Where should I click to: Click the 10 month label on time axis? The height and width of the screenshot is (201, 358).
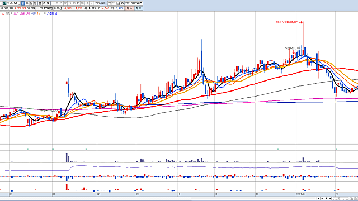click(179, 194)
